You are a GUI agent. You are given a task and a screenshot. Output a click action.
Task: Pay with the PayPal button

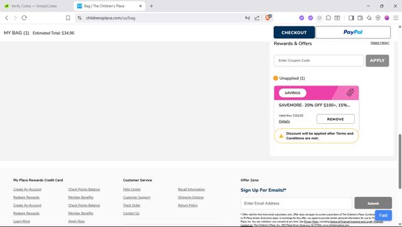[x=353, y=32]
